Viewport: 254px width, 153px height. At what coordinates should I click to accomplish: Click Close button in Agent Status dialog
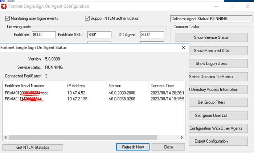click(x=168, y=147)
